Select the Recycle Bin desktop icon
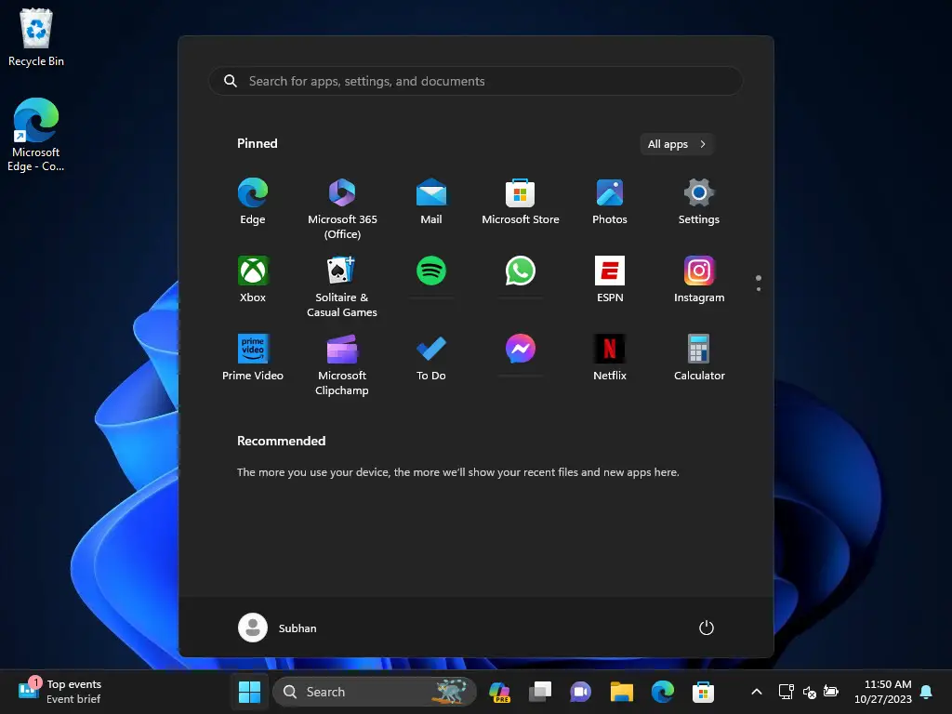The width and height of the screenshot is (952, 714). pos(36,37)
